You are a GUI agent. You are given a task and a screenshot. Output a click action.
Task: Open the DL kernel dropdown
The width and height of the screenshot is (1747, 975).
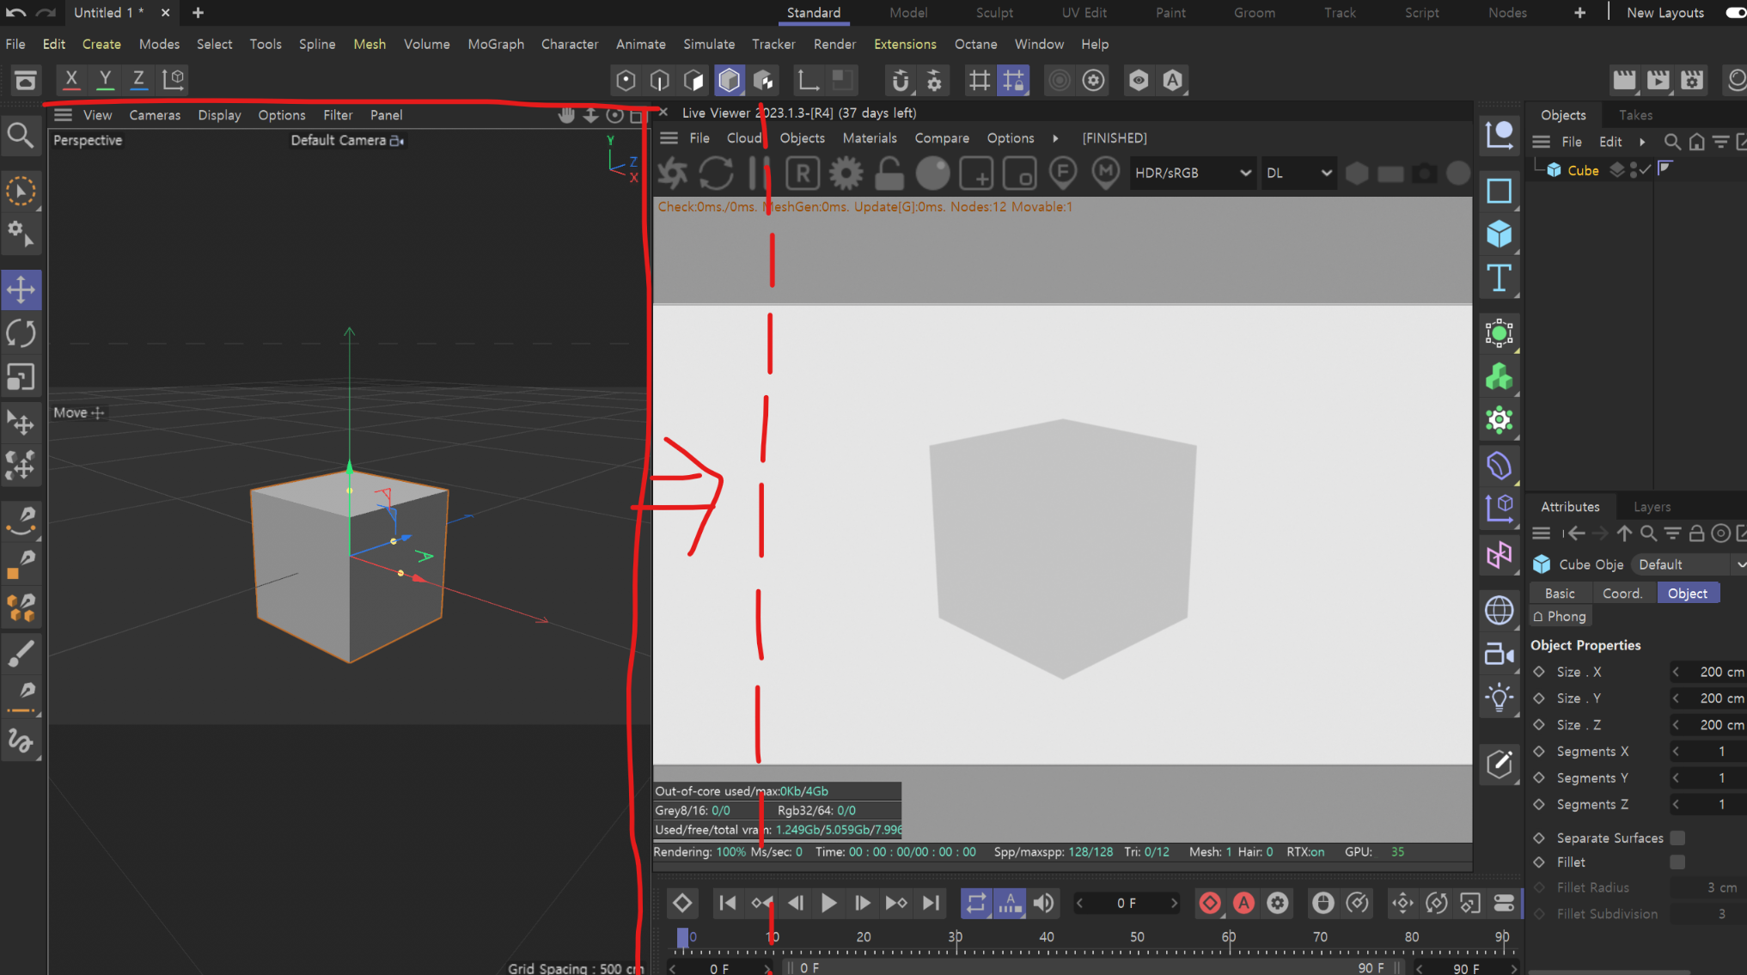pyautogui.click(x=1298, y=174)
